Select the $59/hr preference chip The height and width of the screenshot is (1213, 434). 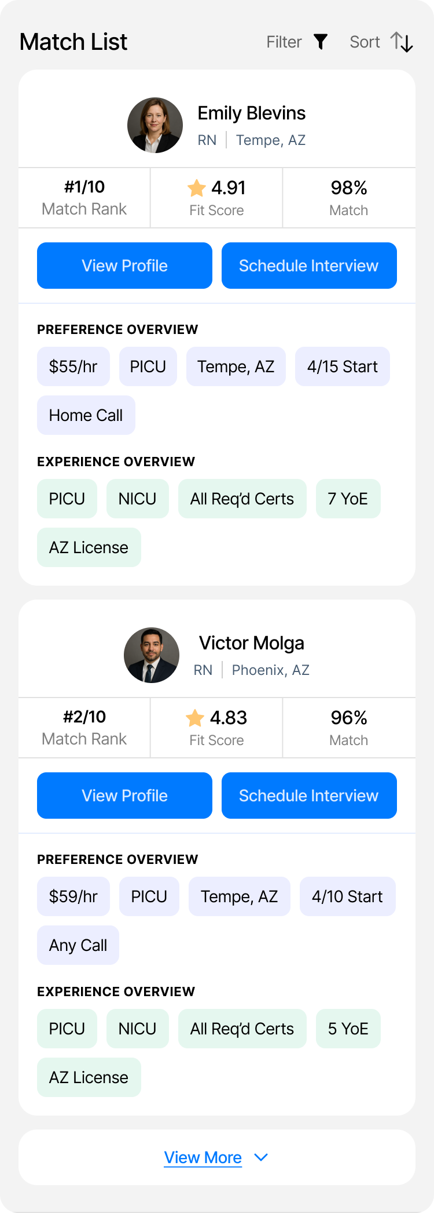[x=73, y=896]
